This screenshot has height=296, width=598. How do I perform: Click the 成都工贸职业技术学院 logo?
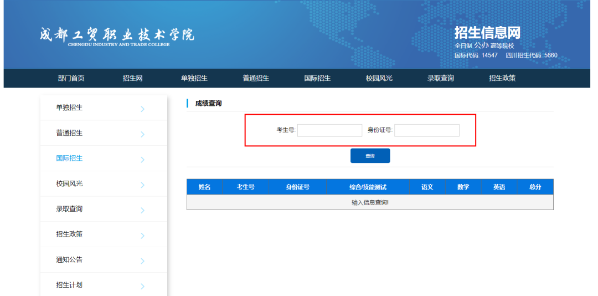pos(117,37)
